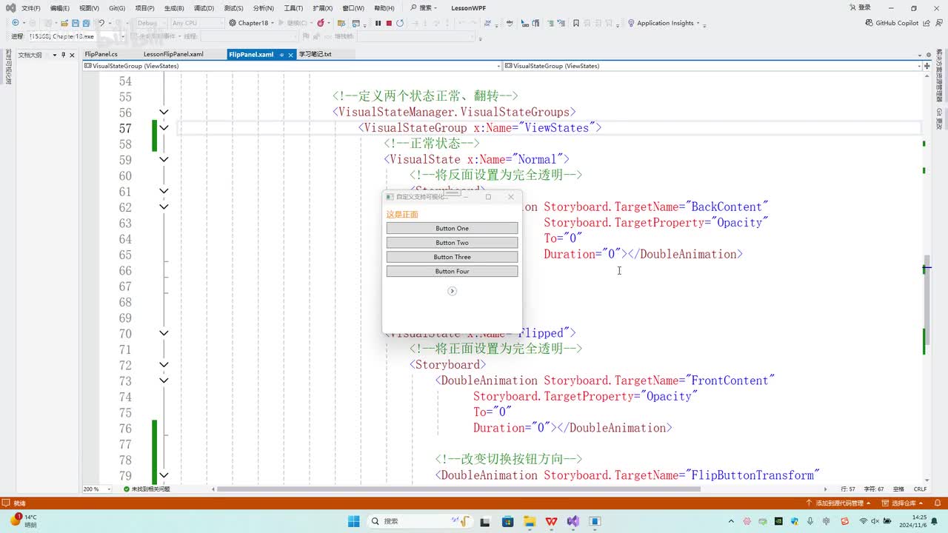Collapse the VisualStateGroup node at line 57
Image resolution: width=948 pixels, height=533 pixels.
164,128
